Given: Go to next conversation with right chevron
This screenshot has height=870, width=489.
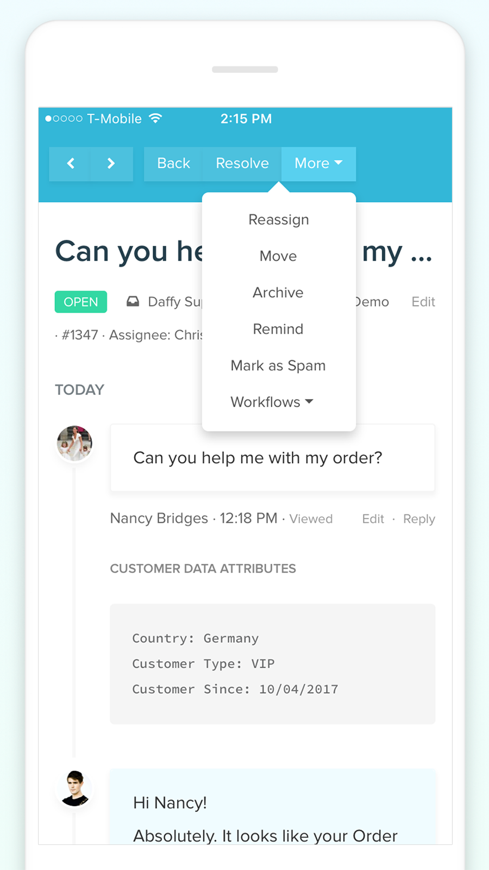Looking at the screenshot, I should point(111,164).
